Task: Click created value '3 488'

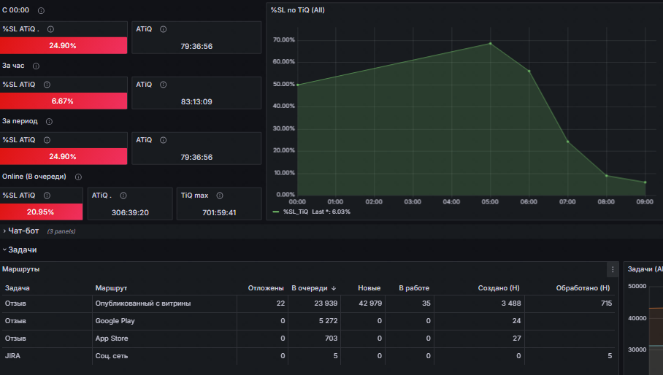Action: [511, 304]
